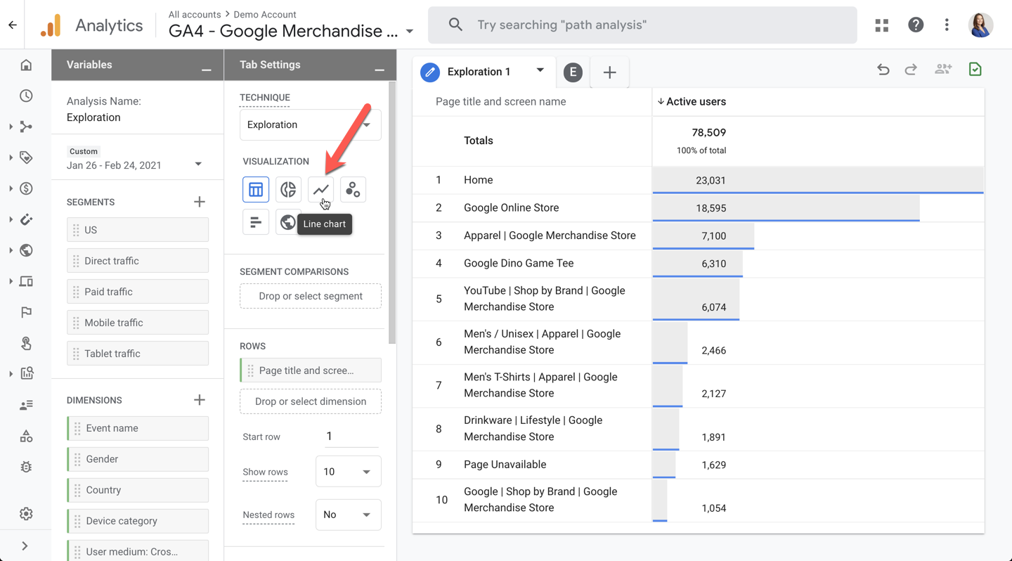
Task: Select the Gender dimension
Action: [138, 459]
